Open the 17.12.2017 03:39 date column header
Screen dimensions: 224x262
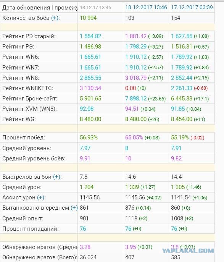click(x=192, y=7)
